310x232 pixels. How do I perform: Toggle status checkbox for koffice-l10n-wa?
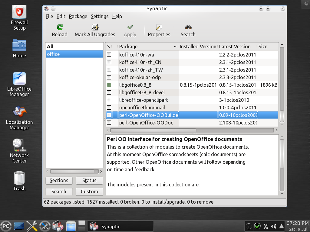109,55
